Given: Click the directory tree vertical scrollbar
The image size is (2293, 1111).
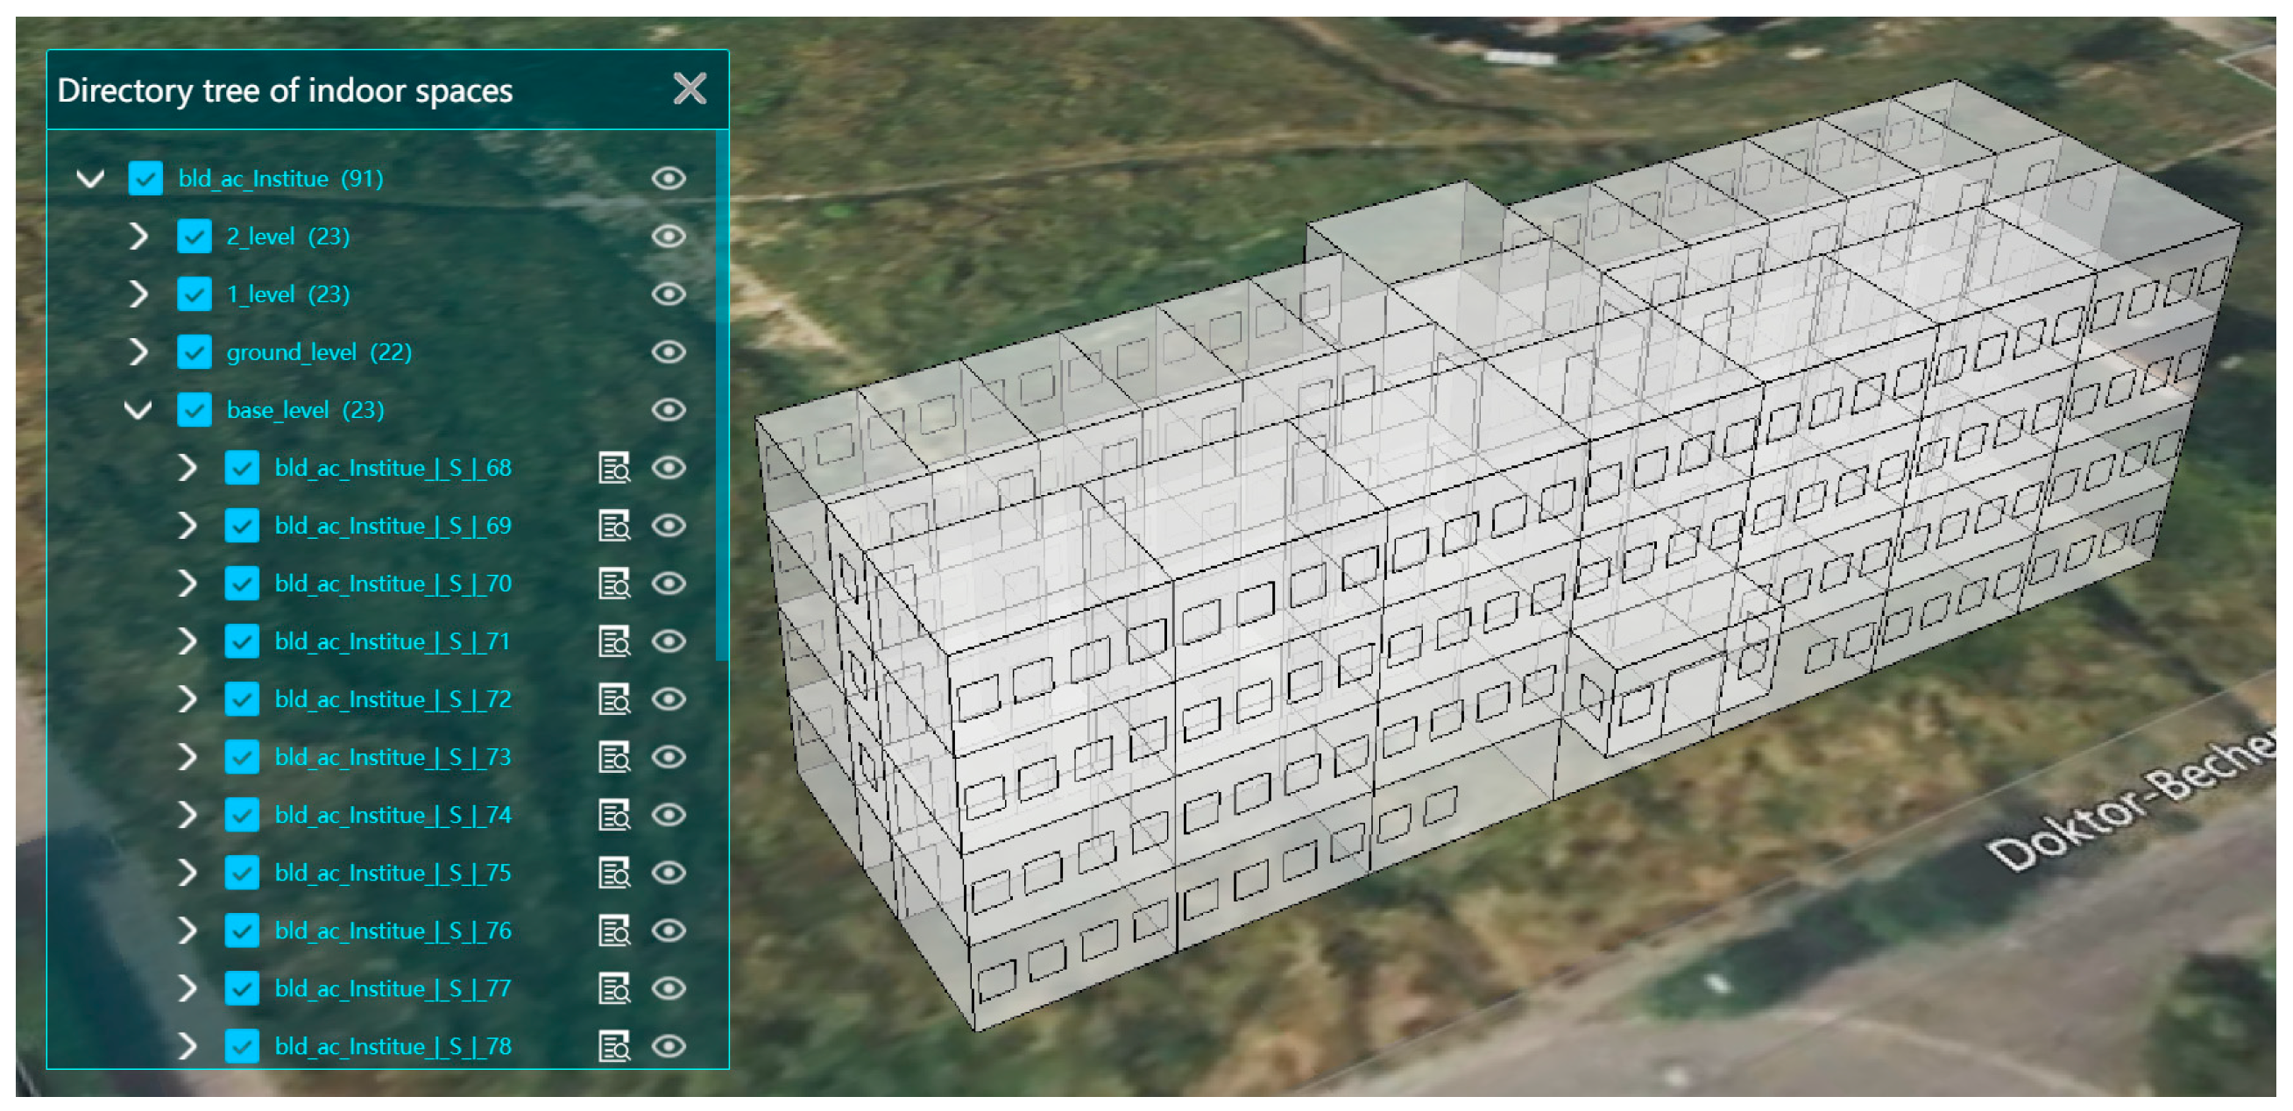Looking at the screenshot, I should pyautogui.click(x=721, y=396).
